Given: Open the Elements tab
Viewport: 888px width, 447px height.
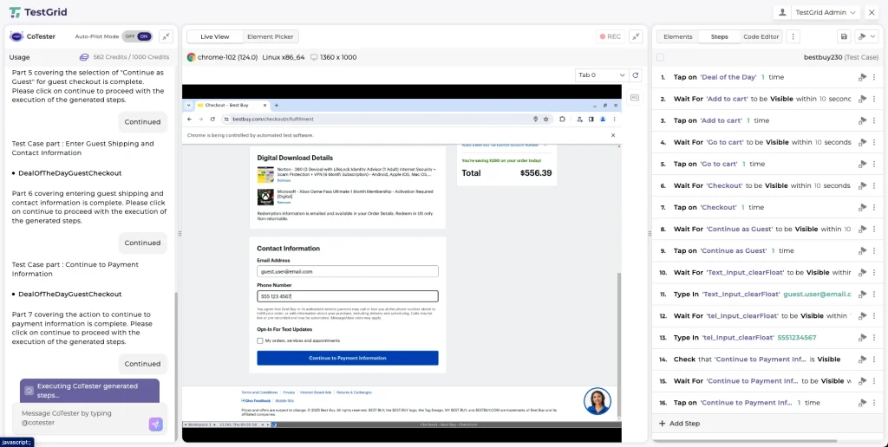Looking at the screenshot, I should (678, 36).
